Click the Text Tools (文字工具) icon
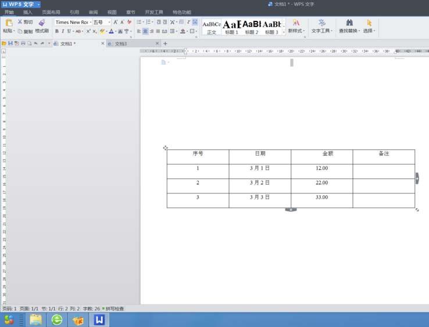The image size is (429, 327). [321, 23]
